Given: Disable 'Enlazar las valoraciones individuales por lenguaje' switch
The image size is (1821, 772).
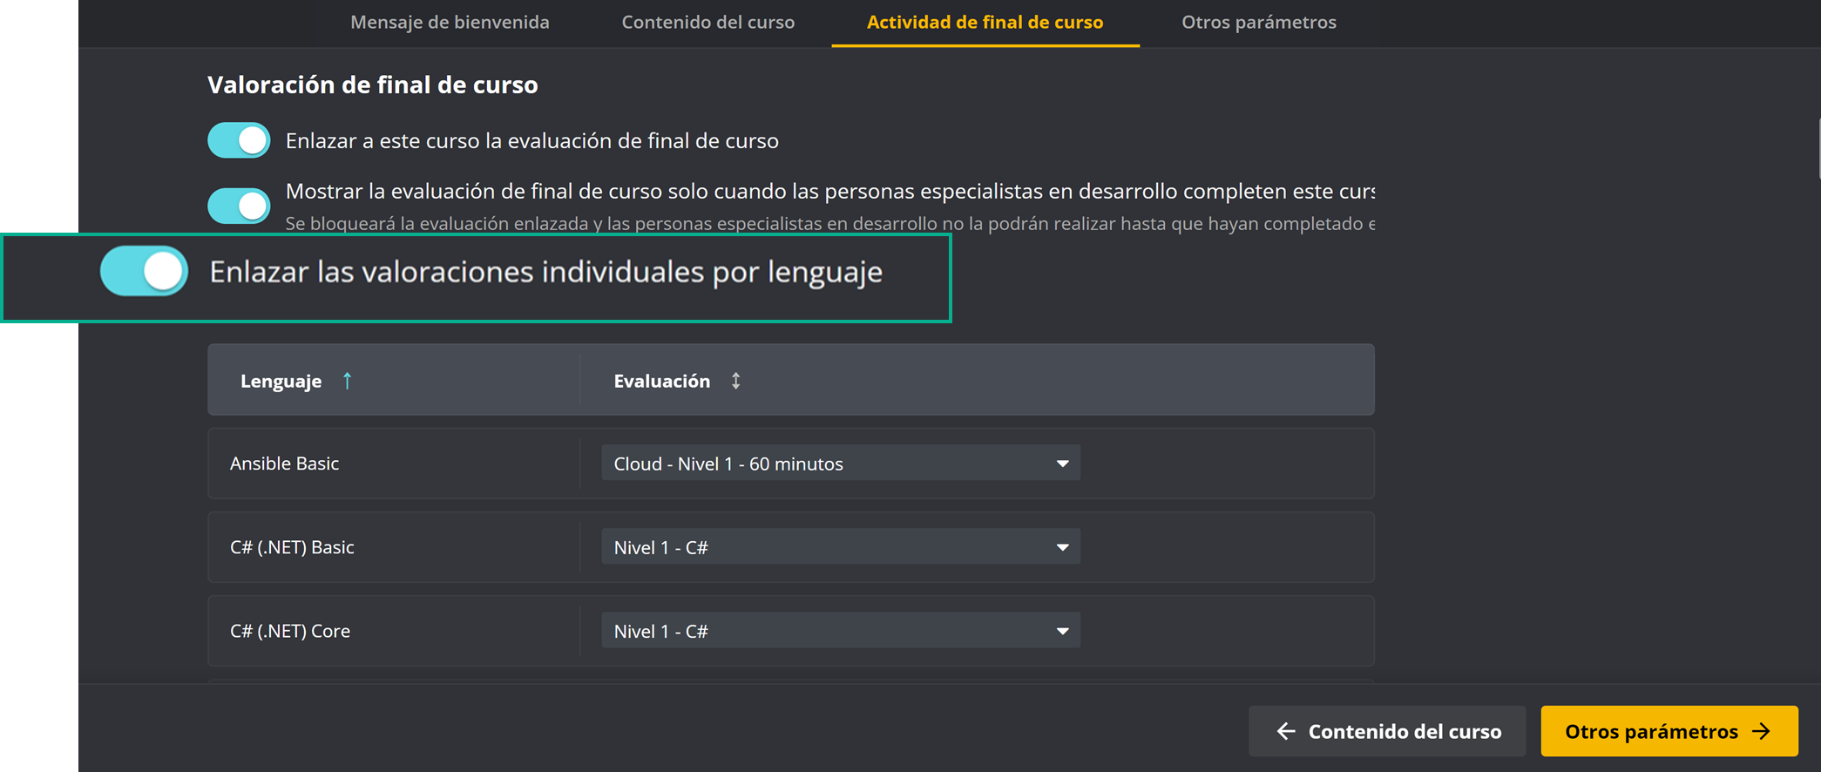Looking at the screenshot, I should pyautogui.click(x=144, y=271).
